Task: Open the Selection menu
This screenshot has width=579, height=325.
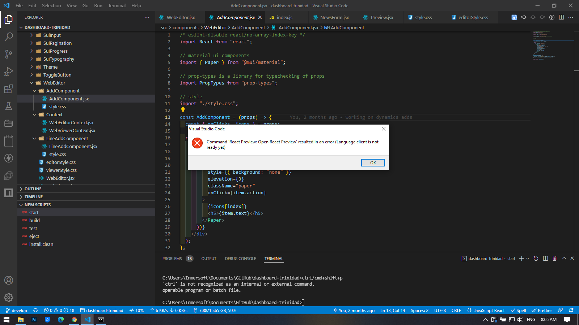Action: coord(51,5)
